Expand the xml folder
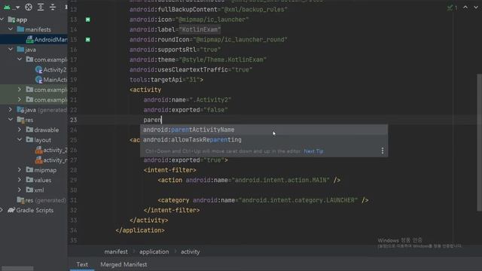Screen dimensions: 482x271 (x=20, y=190)
